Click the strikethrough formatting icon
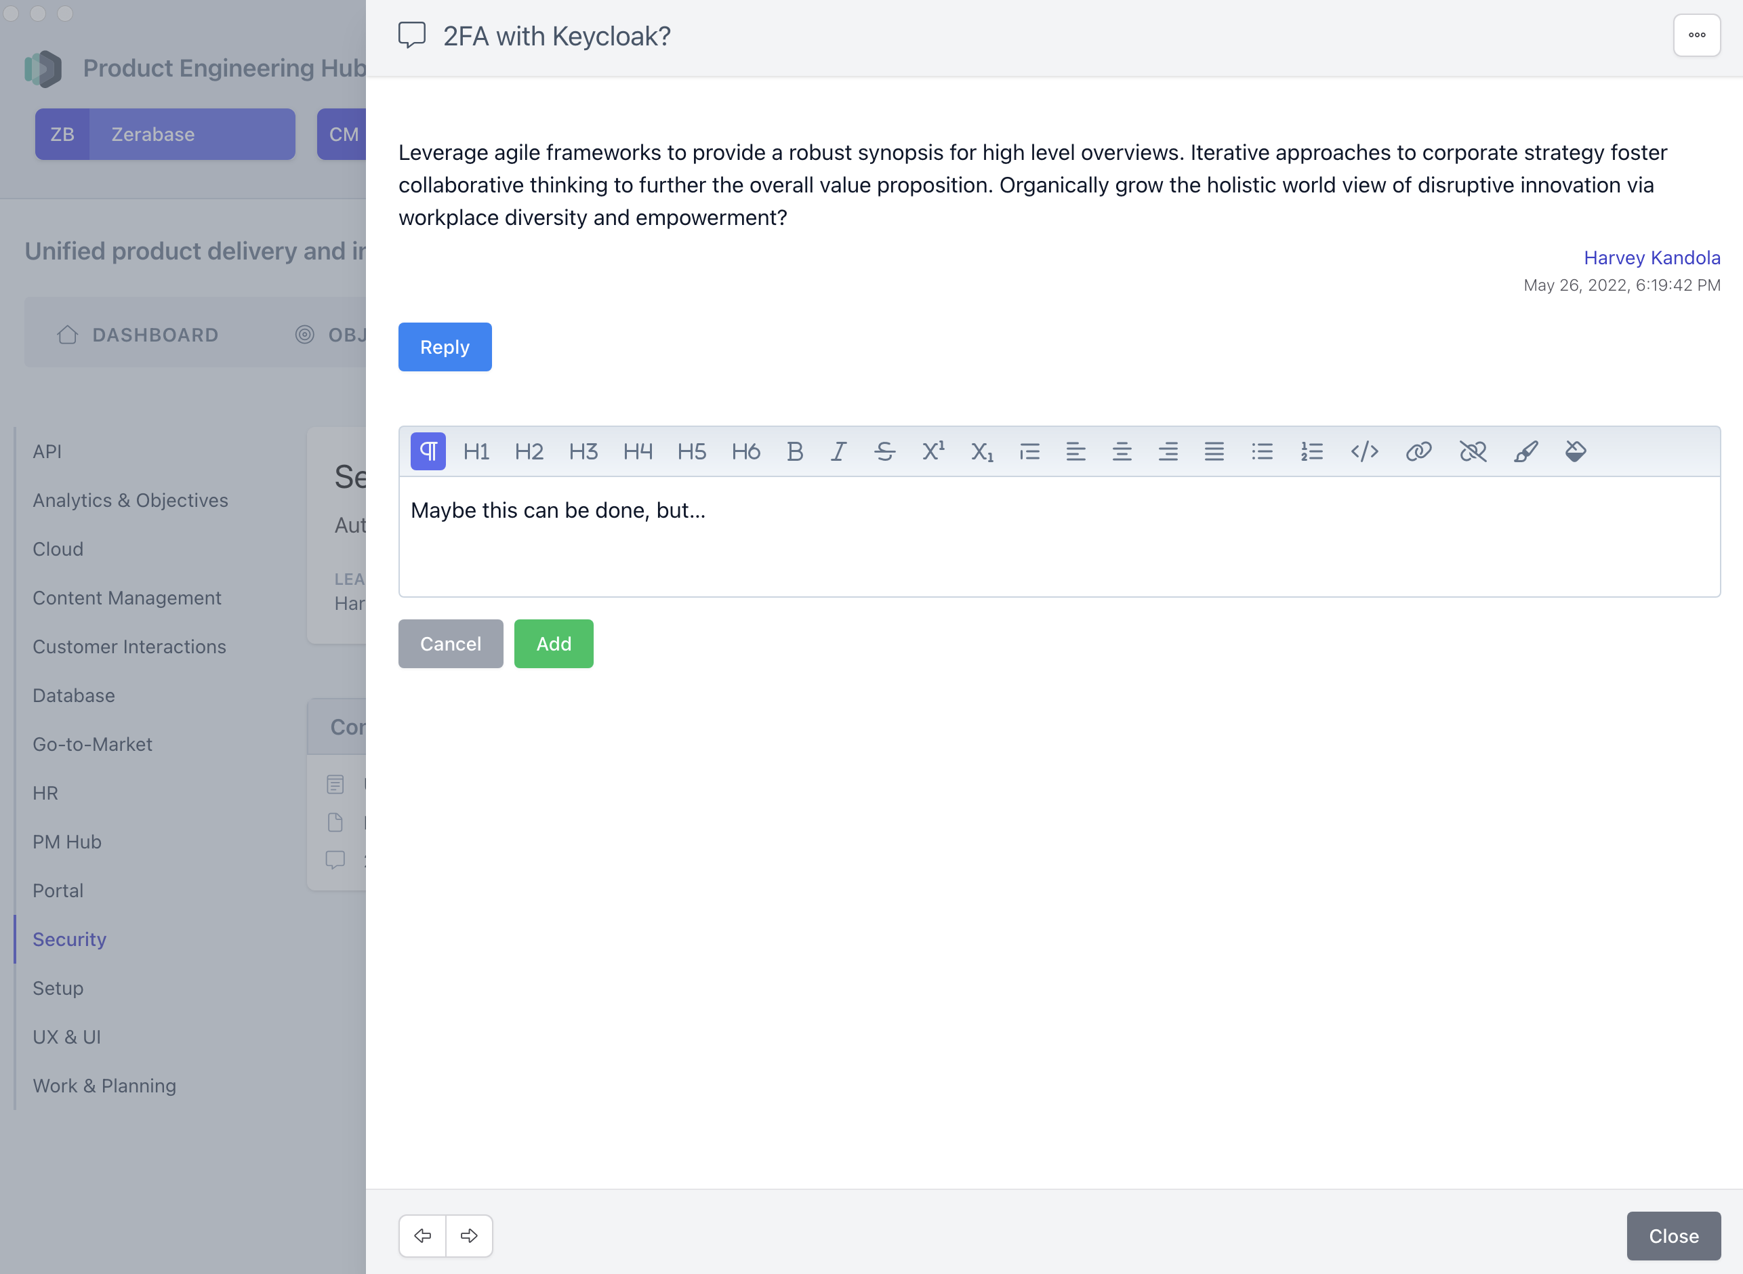The height and width of the screenshot is (1274, 1743). pos(885,449)
